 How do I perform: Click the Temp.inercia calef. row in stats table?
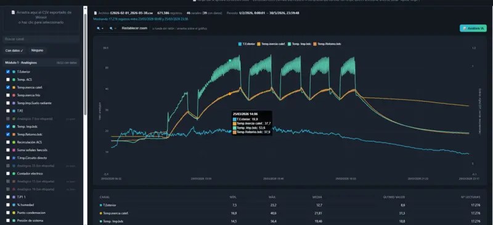coord(290,213)
